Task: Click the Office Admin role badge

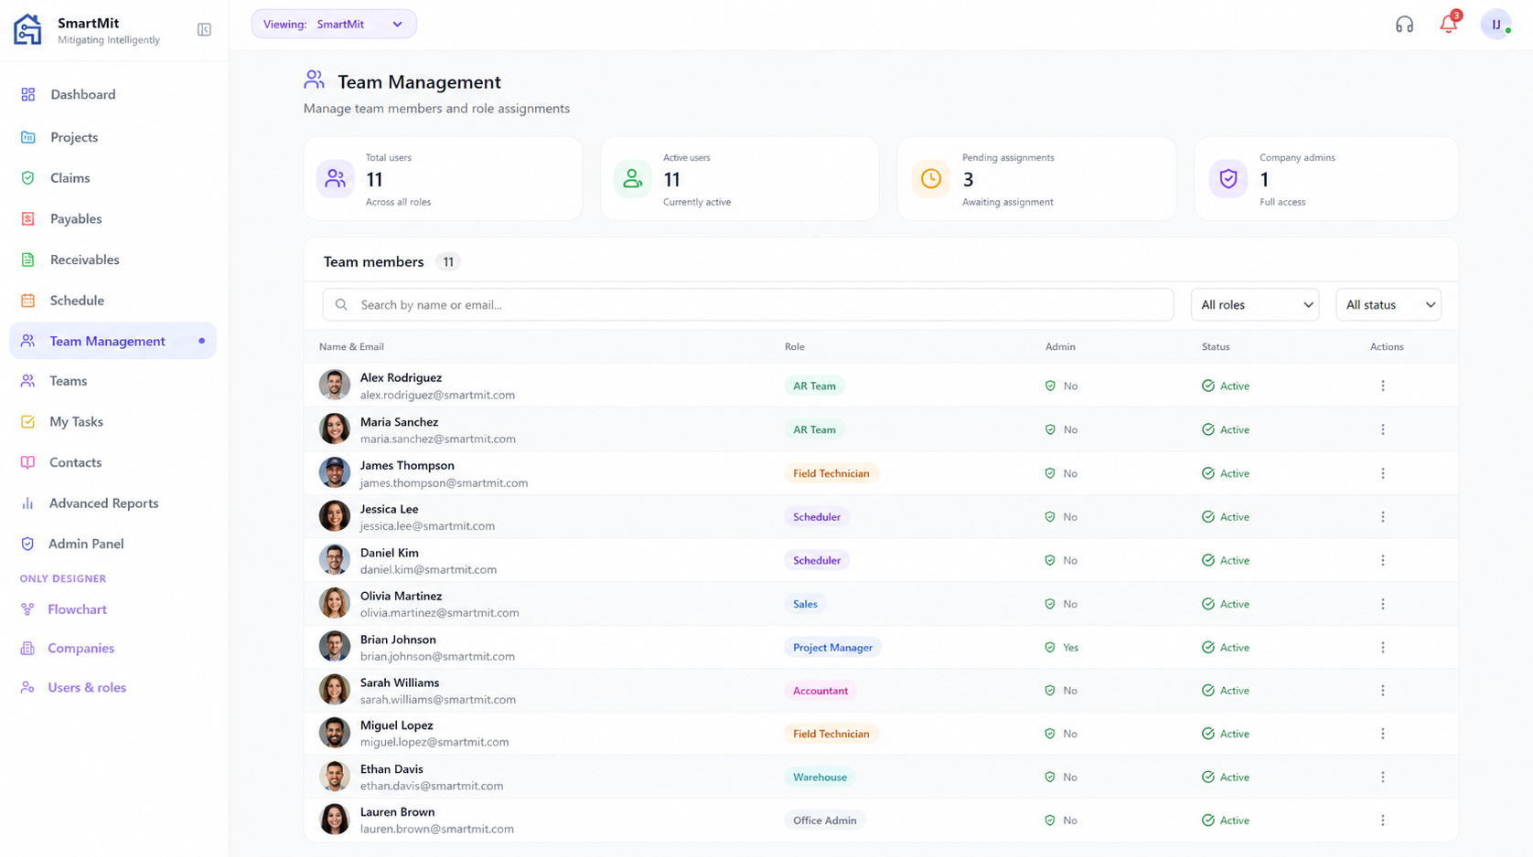Action: click(x=824, y=820)
